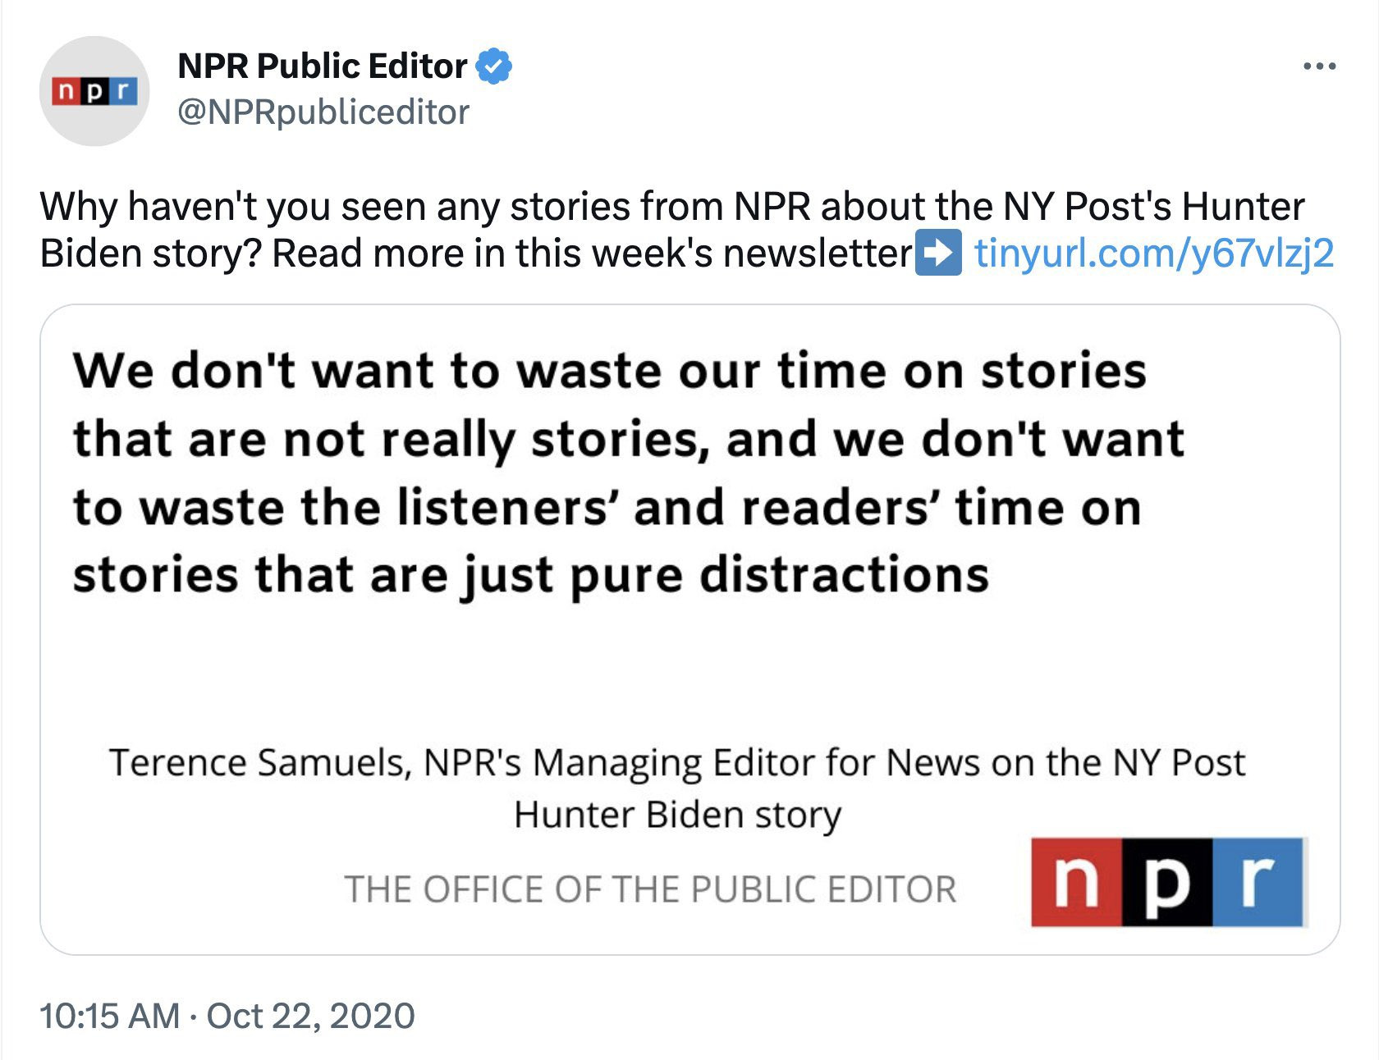The image size is (1379, 1060).
Task: Click the blue "r" block in image logo
Action: click(1258, 882)
